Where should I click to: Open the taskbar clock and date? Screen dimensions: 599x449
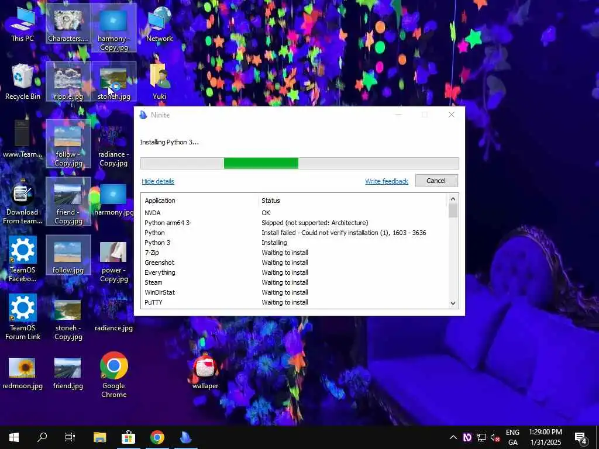click(x=546, y=437)
